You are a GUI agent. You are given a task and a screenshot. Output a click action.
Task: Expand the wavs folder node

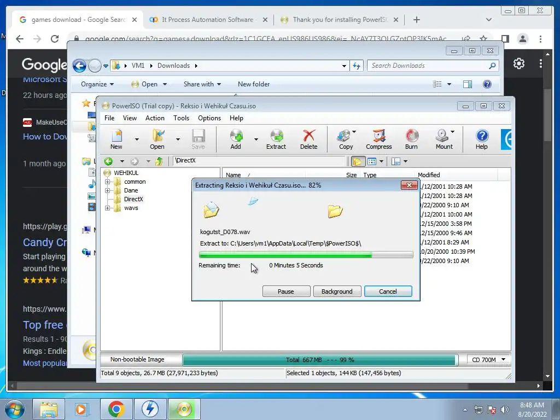[107, 208]
